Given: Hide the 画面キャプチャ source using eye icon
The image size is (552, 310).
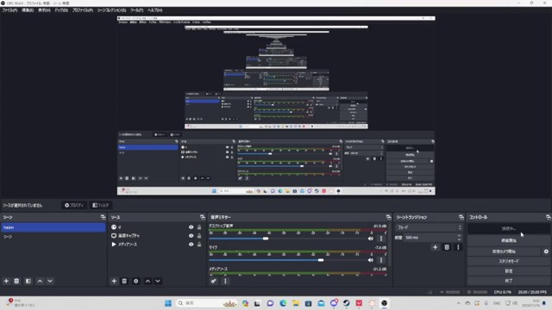Looking at the screenshot, I should (191, 236).
